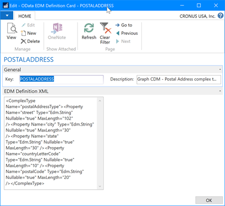The width and height of the screenshot is (225, 206).
Task: Open the Help question mark icon
Action: 221,16
